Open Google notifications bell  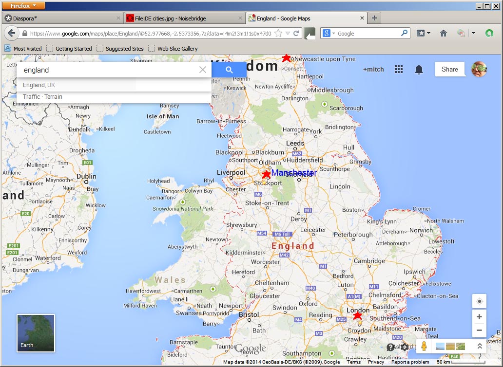click(419, 70)
